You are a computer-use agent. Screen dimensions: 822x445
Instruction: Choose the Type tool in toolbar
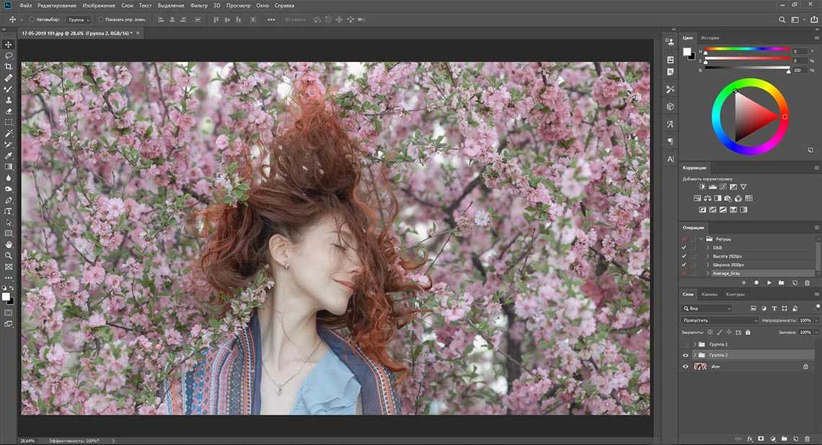9,212
